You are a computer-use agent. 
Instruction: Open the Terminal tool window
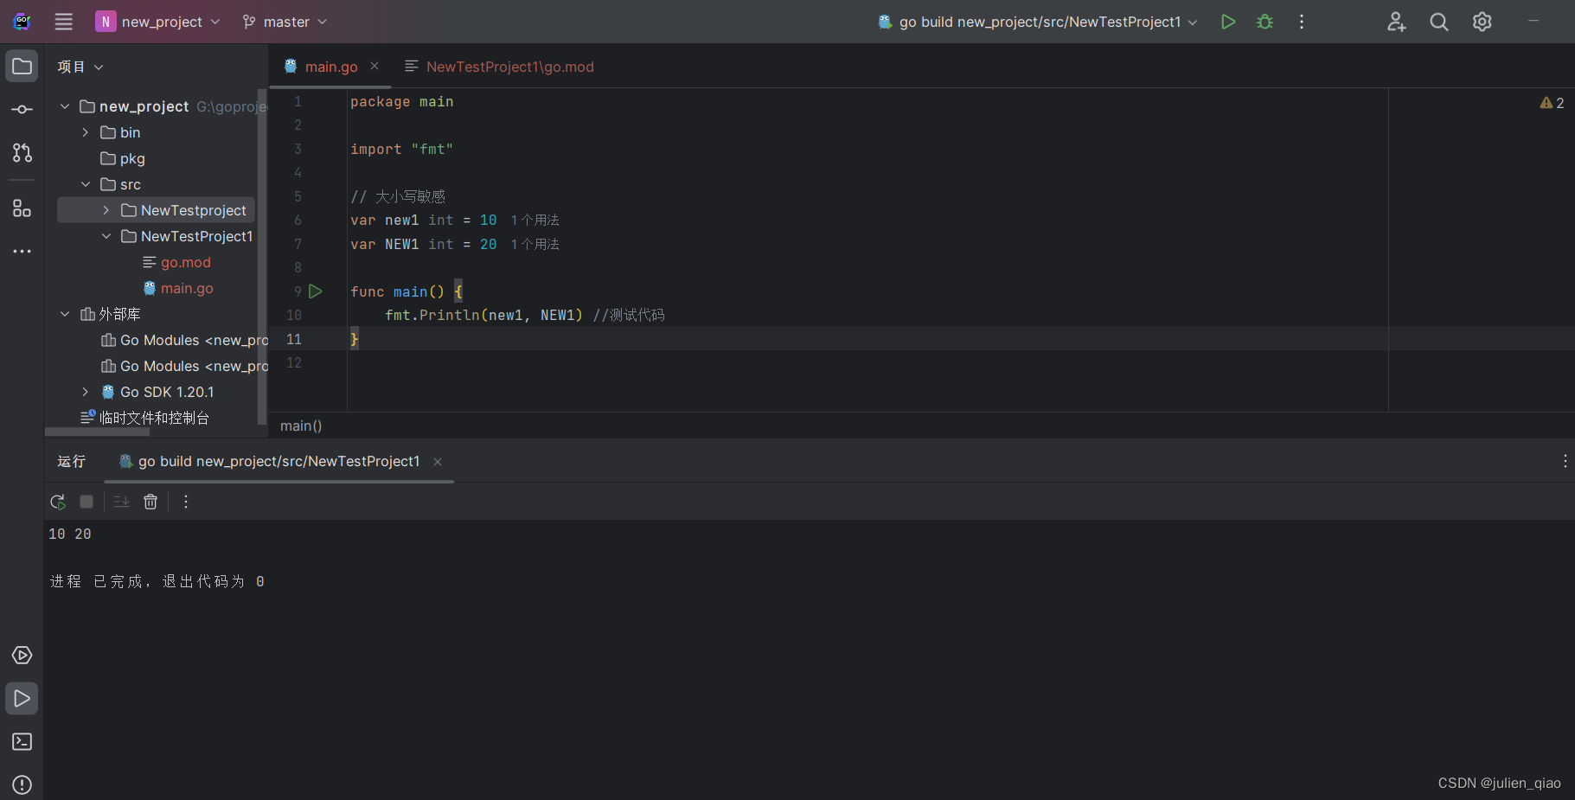coord(22,742)
